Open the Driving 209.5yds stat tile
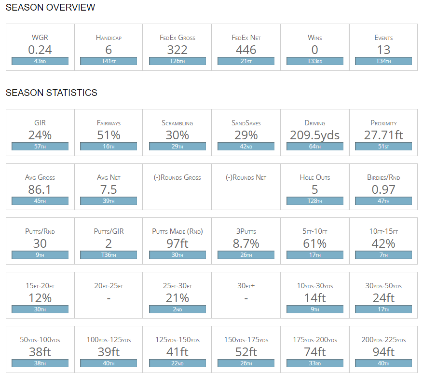The image size is (423, 374). [314, 131]
